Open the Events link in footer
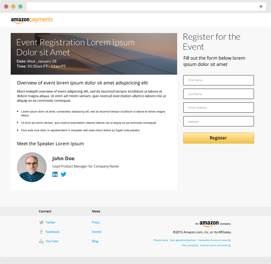Viewport: 271px width, 264px height. pos(97,232)
